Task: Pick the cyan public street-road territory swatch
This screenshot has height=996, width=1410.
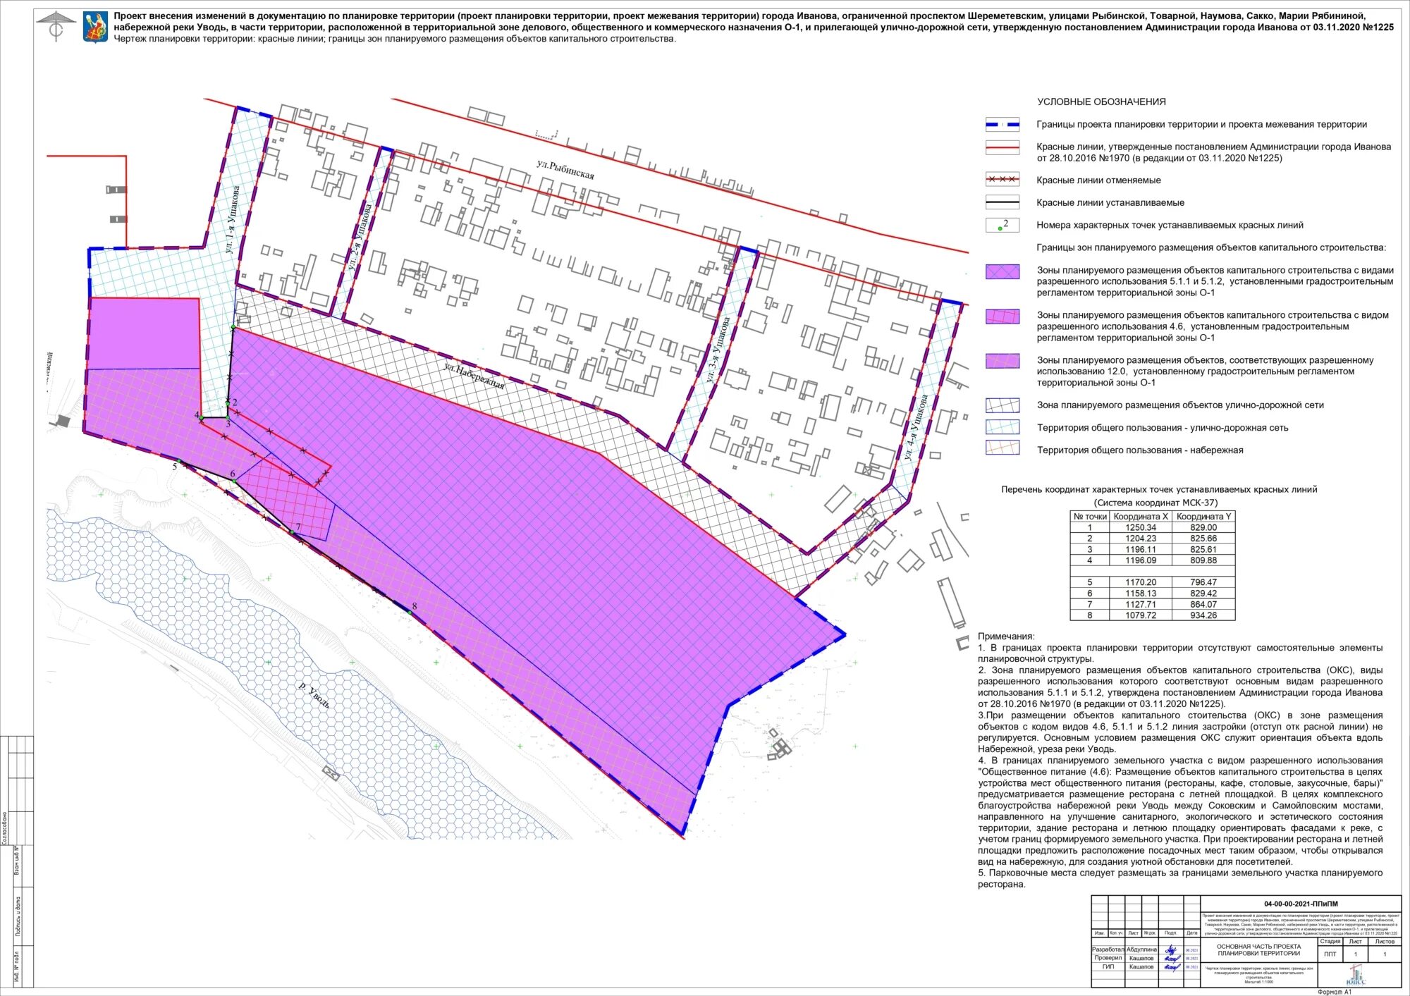Action: (1002, 427)
